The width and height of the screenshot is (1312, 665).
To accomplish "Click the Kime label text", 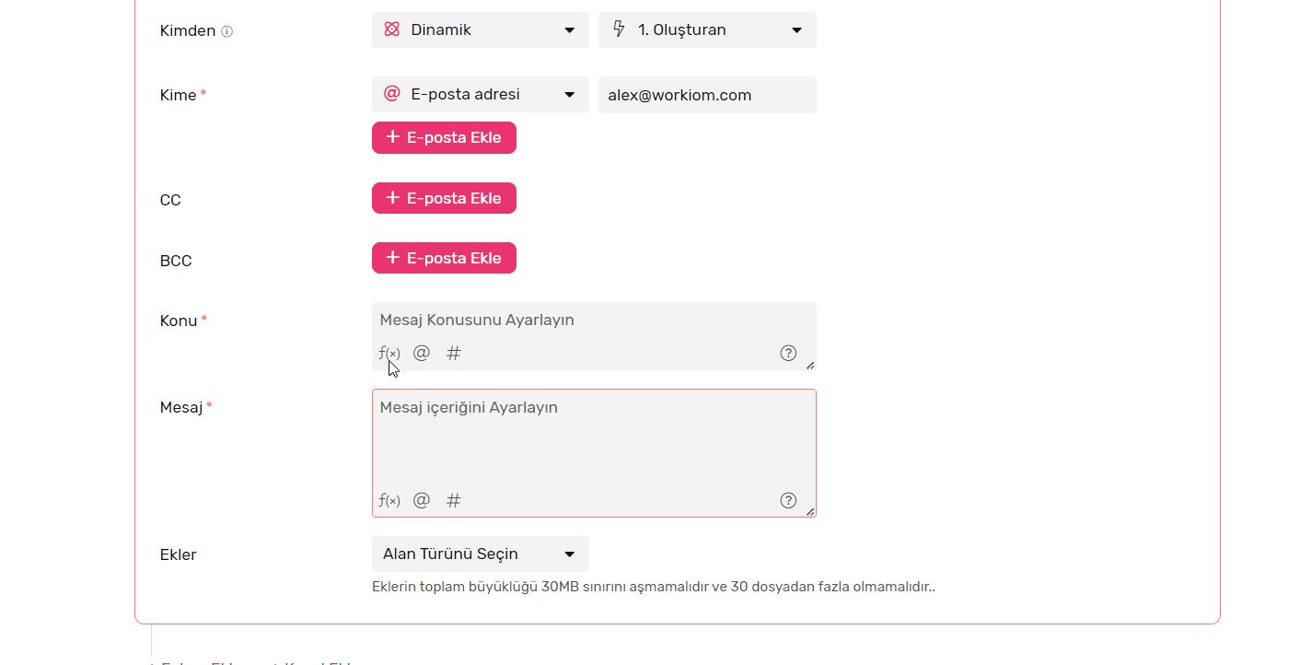I will click(178, 95).
